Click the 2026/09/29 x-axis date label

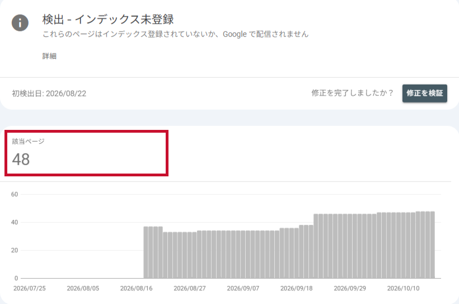350,288
